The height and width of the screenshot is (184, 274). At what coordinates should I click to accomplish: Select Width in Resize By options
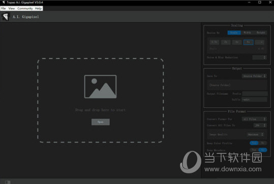[247, 33]
